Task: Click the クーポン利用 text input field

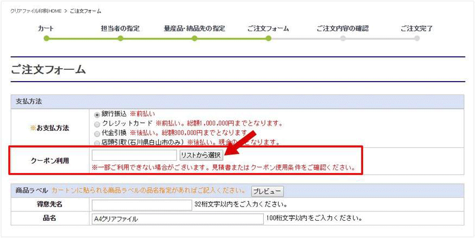Action: (134, 155)
